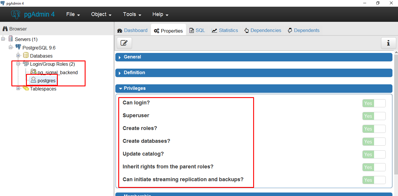This screenshot has height=196, width=398.
Task: Toggle the Create databases? switch
Action: pos(374,142)
